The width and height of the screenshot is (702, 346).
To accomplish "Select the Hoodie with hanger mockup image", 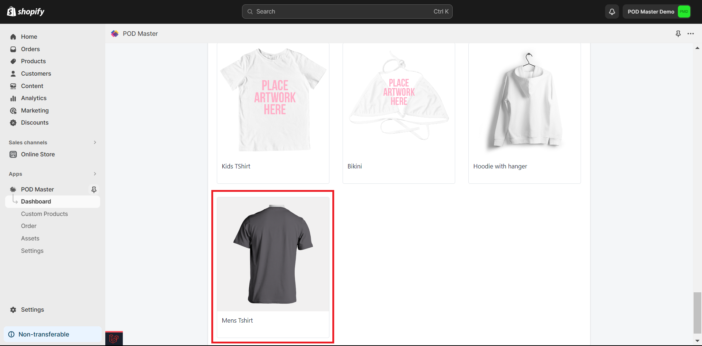I will (525, 100).
